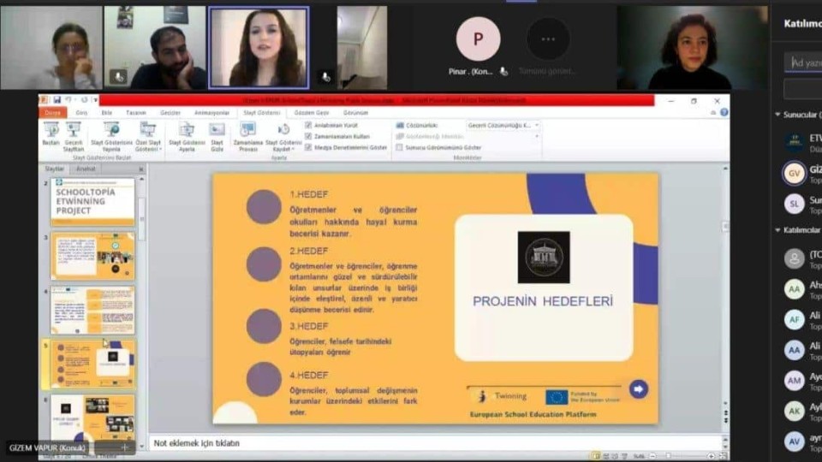
Task: Open Özel Slayt Gösterisi custom show
Action: pyautogui.click(x=148, y=135)
